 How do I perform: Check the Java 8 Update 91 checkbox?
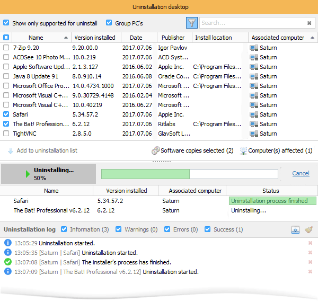pos(6,76)
